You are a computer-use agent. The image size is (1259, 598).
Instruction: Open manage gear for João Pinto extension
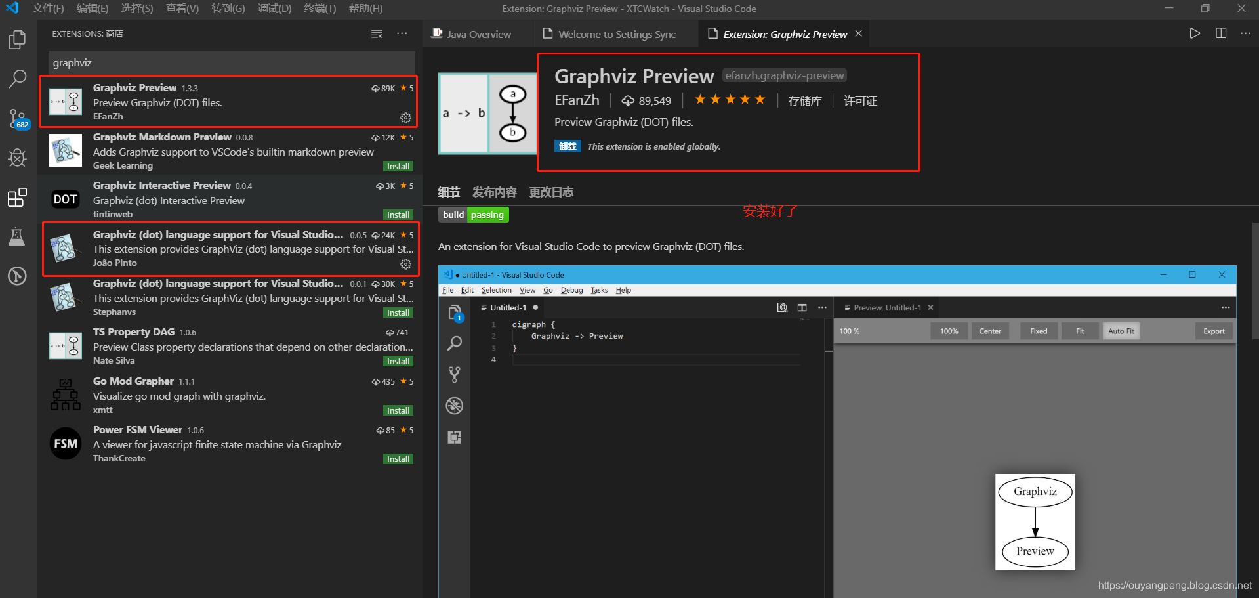(406, 264)
